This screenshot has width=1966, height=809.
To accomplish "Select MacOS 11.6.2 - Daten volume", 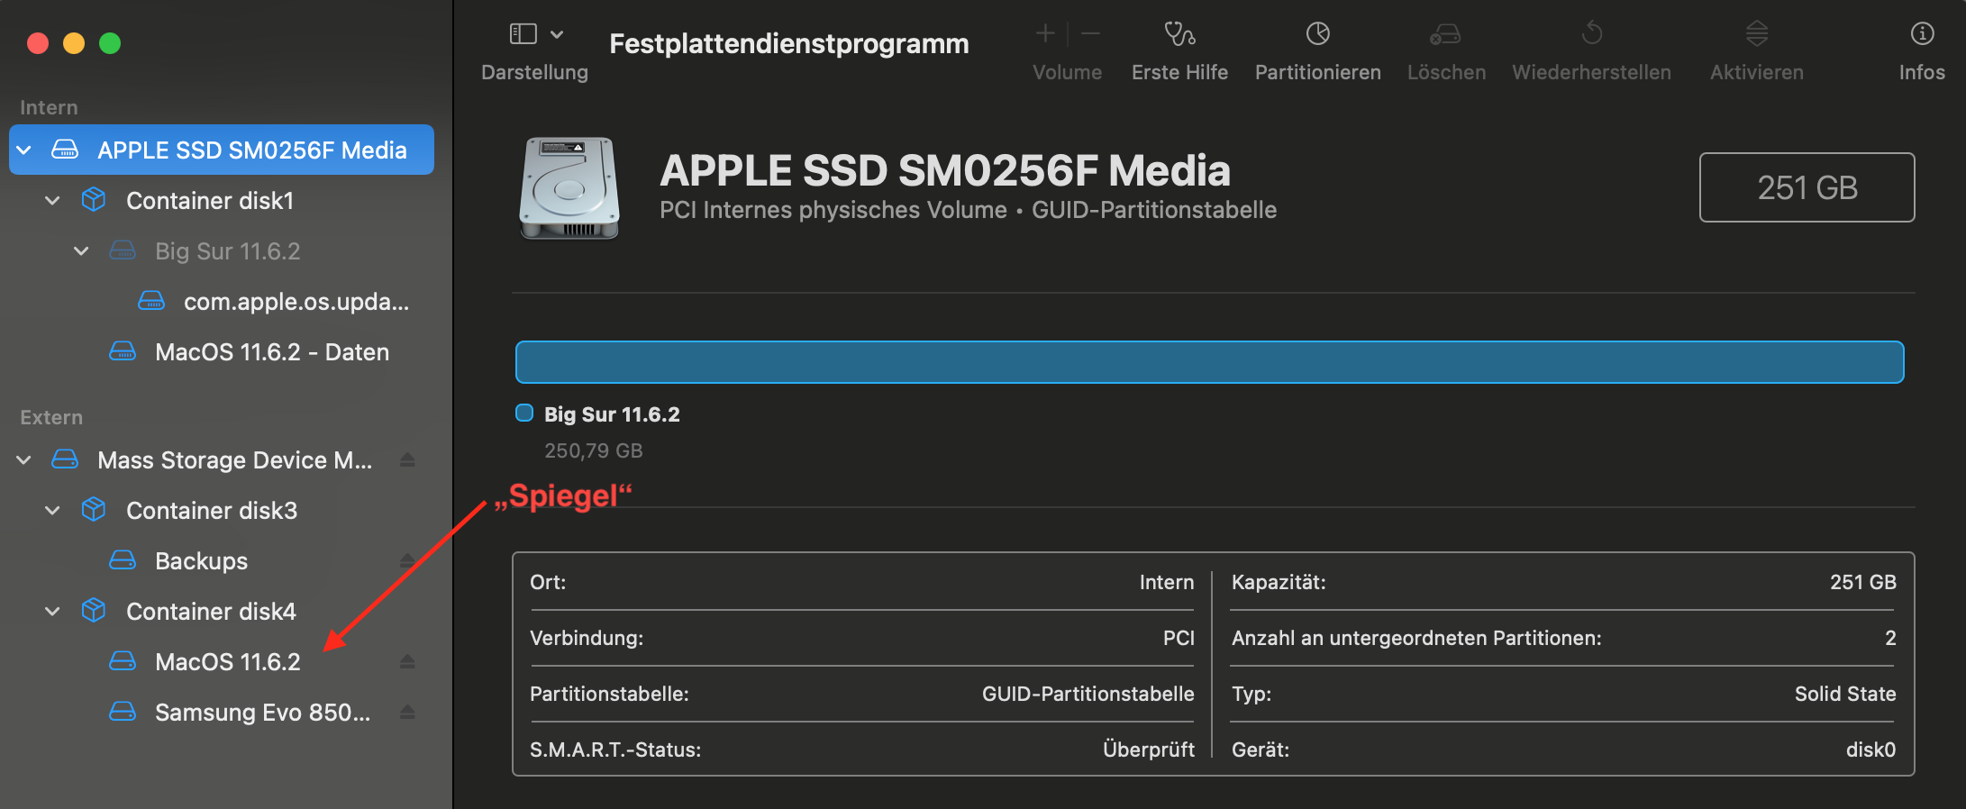I will (271, 352).
